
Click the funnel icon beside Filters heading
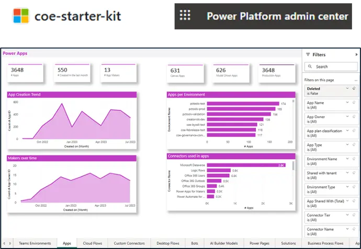point(308,54)
